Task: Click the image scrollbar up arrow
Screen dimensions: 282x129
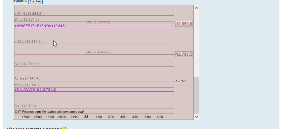Action: [196, 8]
